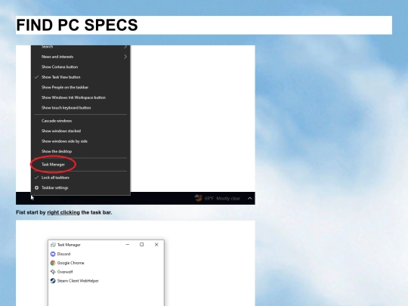This screenshot has width=408, height=306.
Task: Pick Show windows side by side
Action: click(x=81, y=141)
